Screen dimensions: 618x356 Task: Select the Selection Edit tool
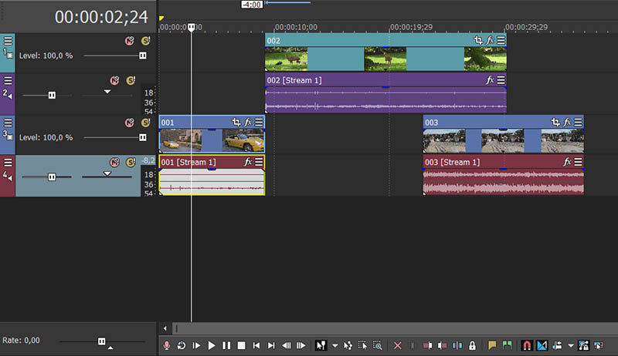coord(362,345)
